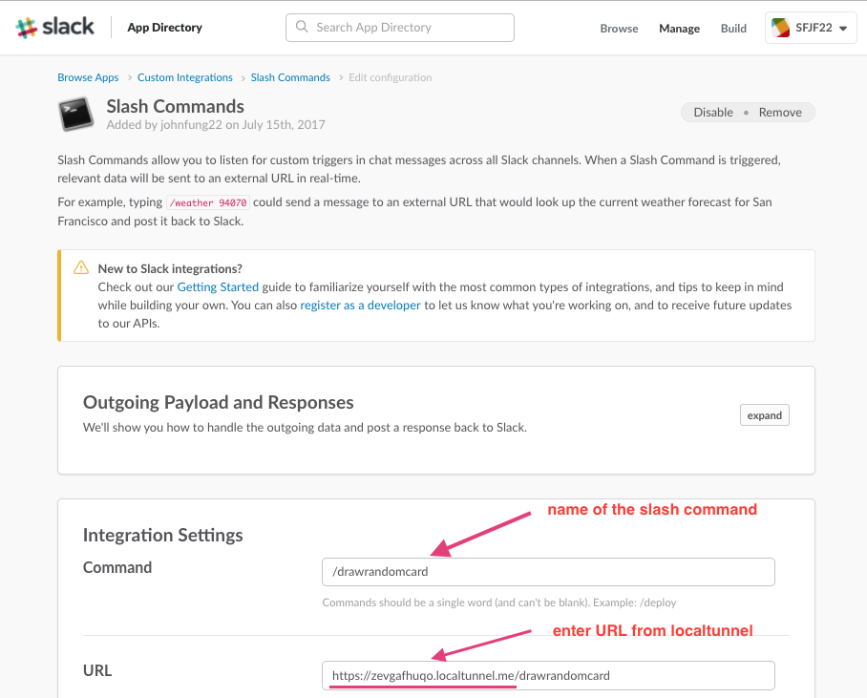Remove the Slash Commands integration

(780, 113)
